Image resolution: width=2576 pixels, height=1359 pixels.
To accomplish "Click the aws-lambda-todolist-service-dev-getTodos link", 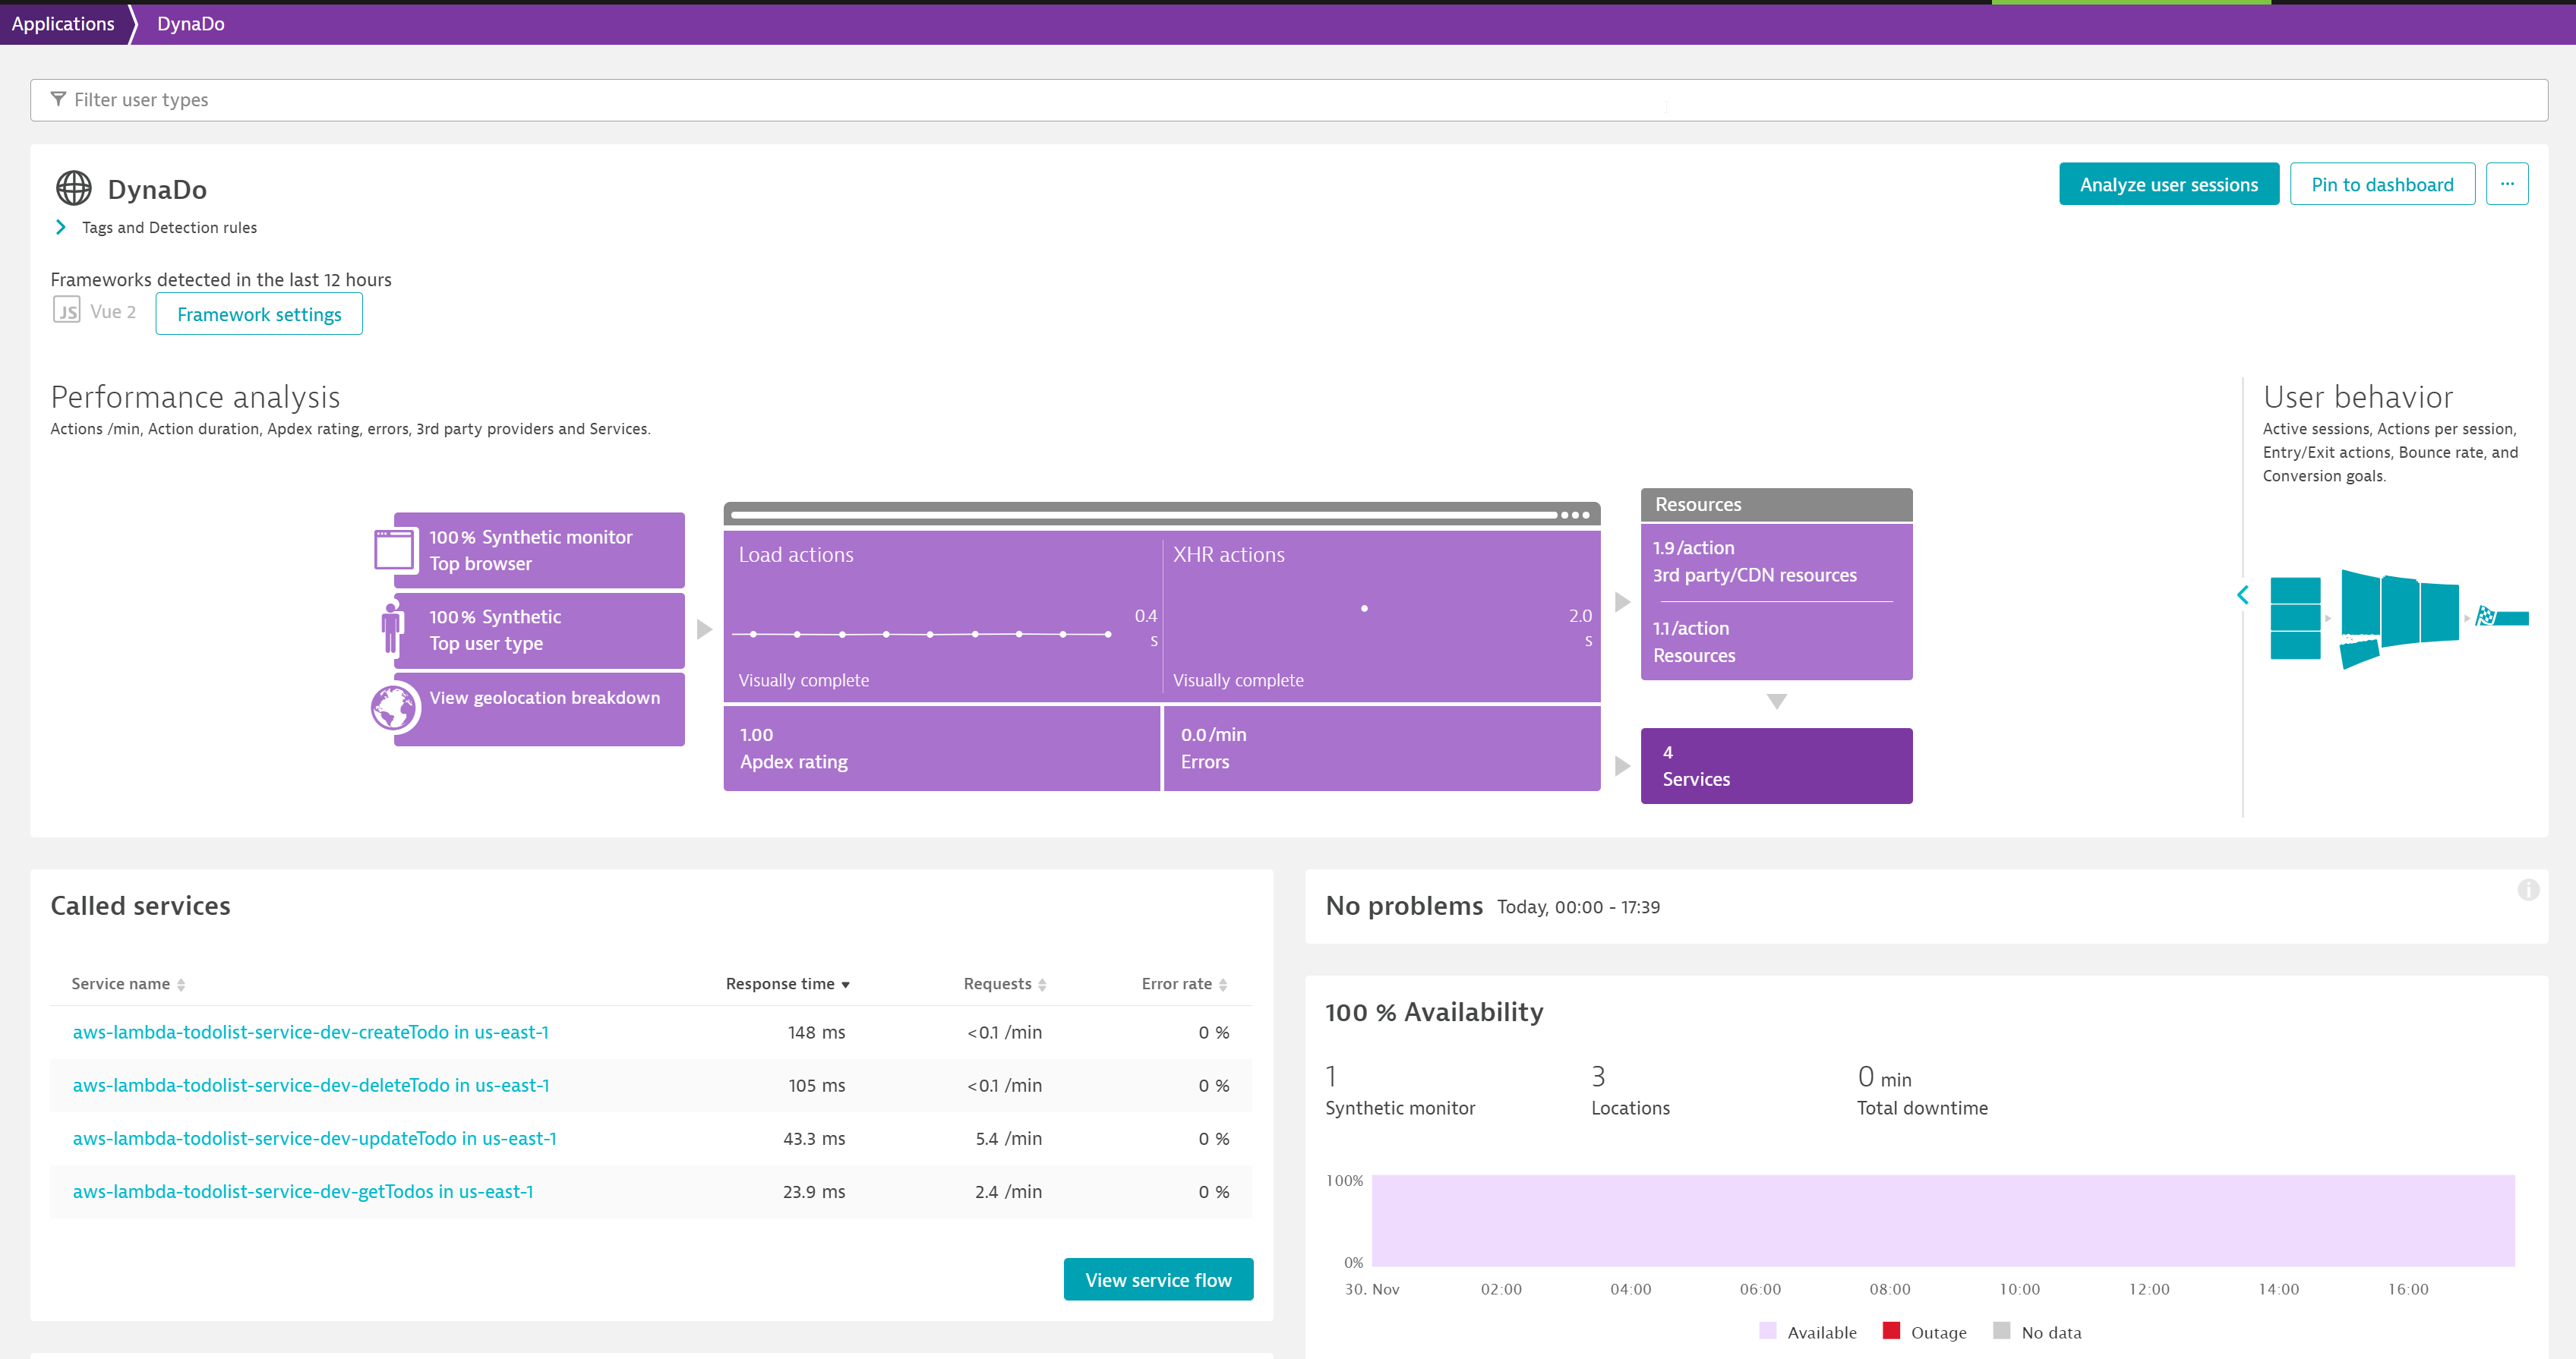I will [x=301, y=1192].
